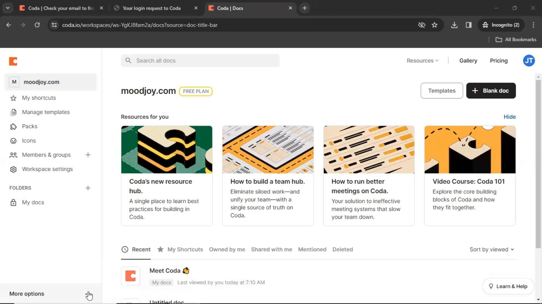Open the Packs puzzle item
542x304 pixels.
(29, 126)
